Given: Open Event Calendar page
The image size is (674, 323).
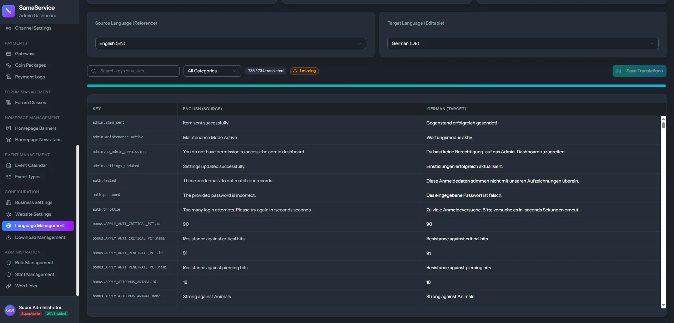Looking at the screenshot, I should click(x=38, y=165).
